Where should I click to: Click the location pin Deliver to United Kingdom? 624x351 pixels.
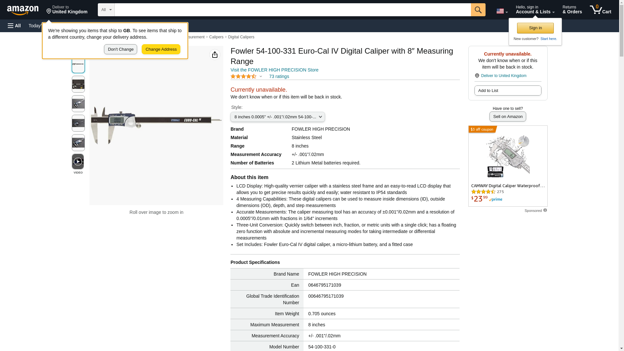67,10
